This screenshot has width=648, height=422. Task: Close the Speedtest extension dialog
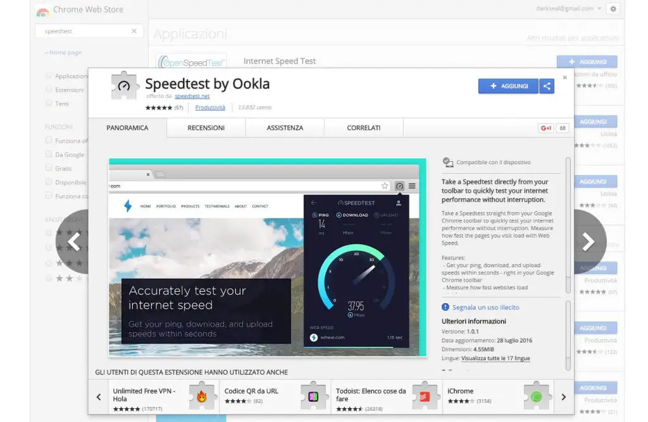click(565, 78)
